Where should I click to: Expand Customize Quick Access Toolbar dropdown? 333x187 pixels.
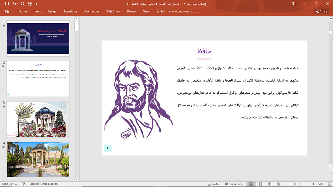click(37, 4)
